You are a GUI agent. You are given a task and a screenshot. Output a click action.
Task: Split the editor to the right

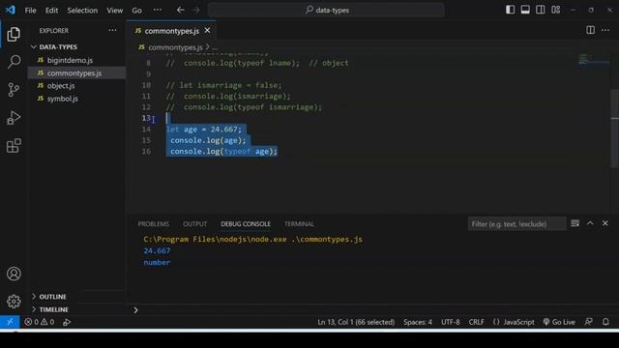[590, 30]
